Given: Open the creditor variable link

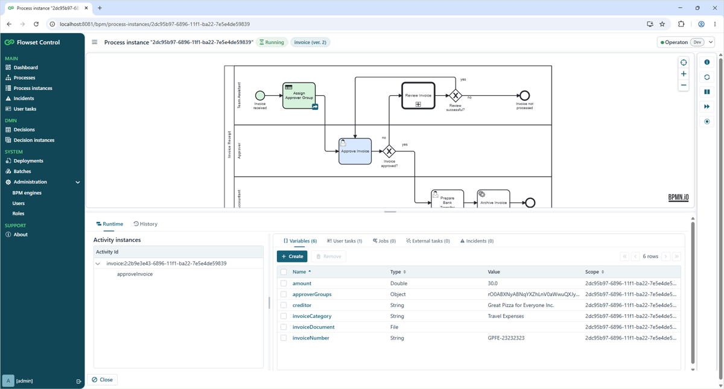Looking at the screenshot, I should click(302, 305).
